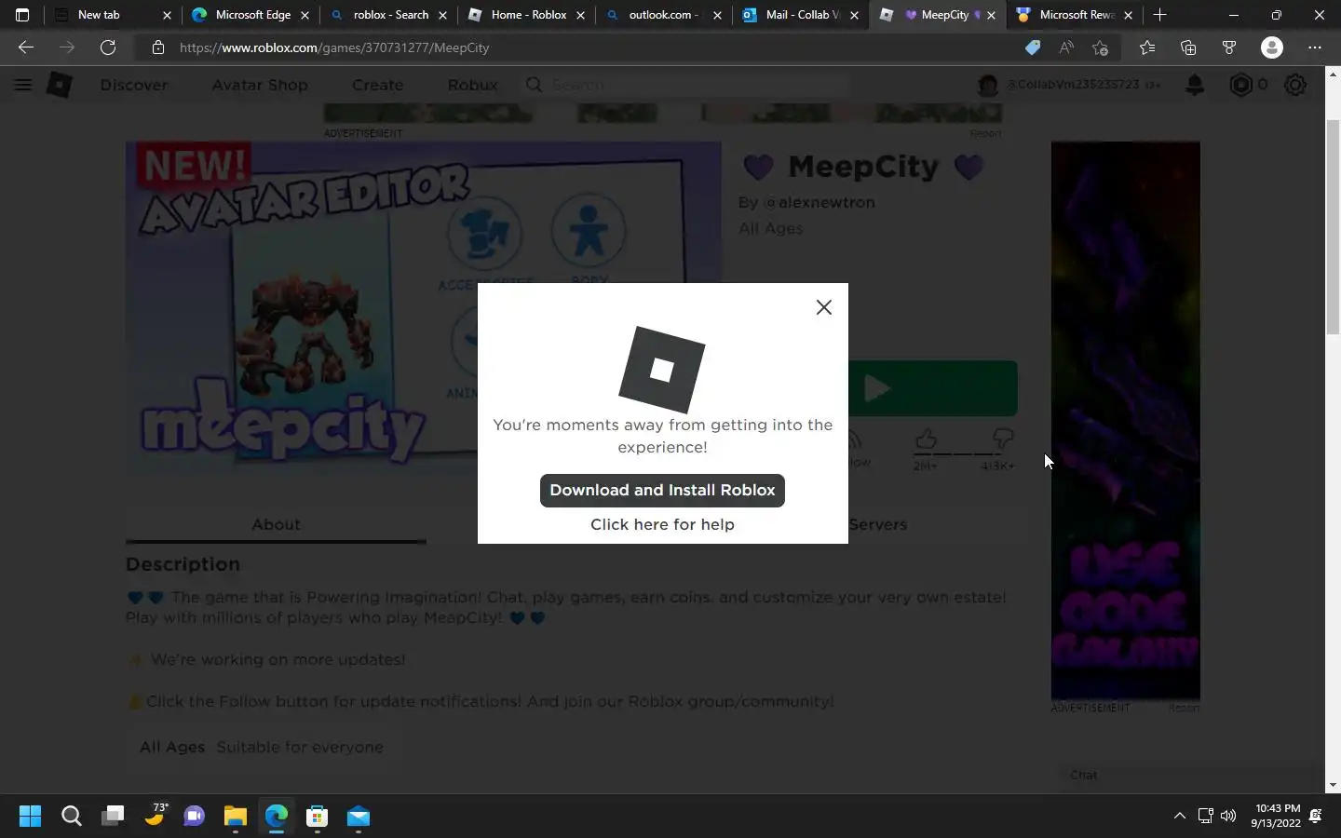Open the weather widget showing 73°
Image resolution: width=1341 pixels, height=838 pixels.
click(155, 815)
